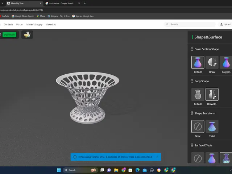Open the video chat app in taskbar
Viewport: 232px width, 174px height.
109,170
